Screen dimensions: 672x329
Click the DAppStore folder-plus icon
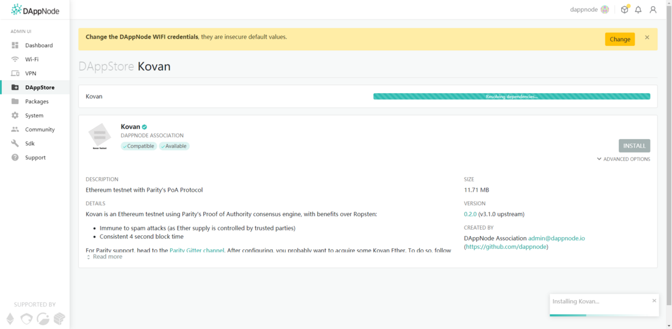pyautogui.click(x=15, y=88)
